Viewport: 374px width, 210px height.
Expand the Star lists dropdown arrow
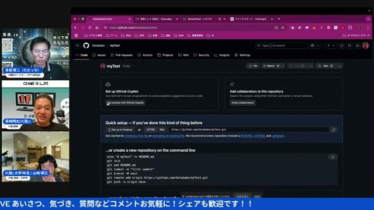339,66
